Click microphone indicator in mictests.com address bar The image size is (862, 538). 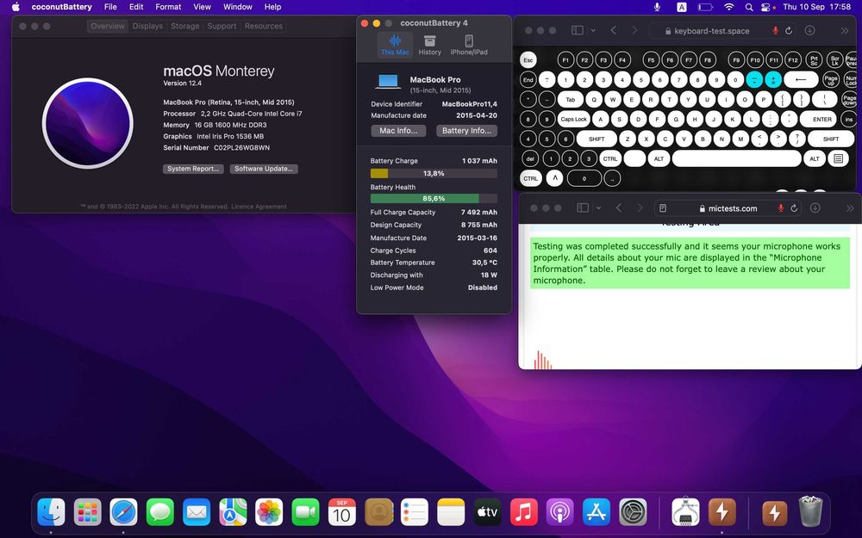781,208
